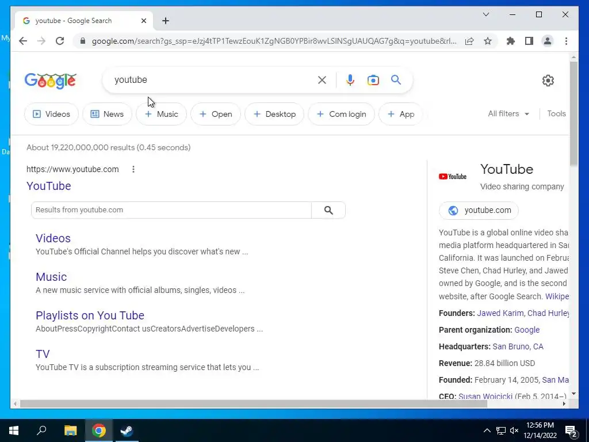Toggle the Chrome side panel icon
Screen dimensions: 589x442
(x=529, y=41)
